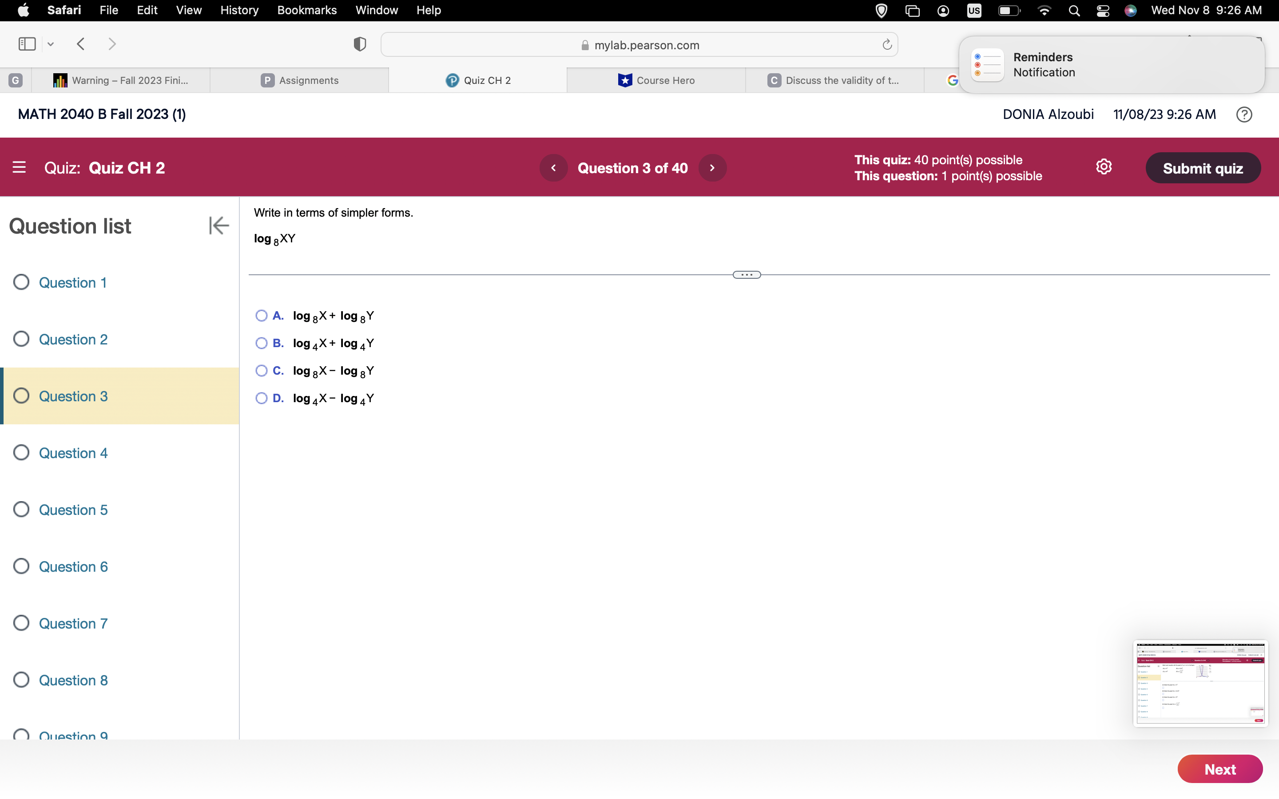Open quiz settings gear icon
The image size is (1279, 799).
point(1104,167)
